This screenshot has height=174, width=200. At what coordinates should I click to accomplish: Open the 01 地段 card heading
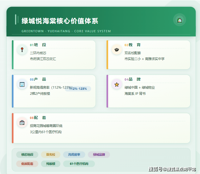[38, 45]
